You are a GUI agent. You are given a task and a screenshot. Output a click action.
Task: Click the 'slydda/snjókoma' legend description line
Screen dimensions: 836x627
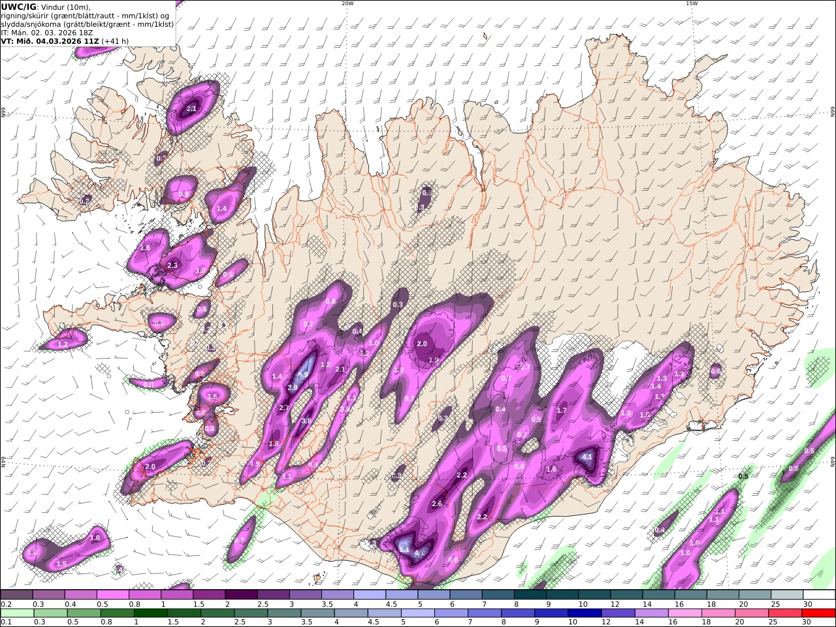(87, 24)
